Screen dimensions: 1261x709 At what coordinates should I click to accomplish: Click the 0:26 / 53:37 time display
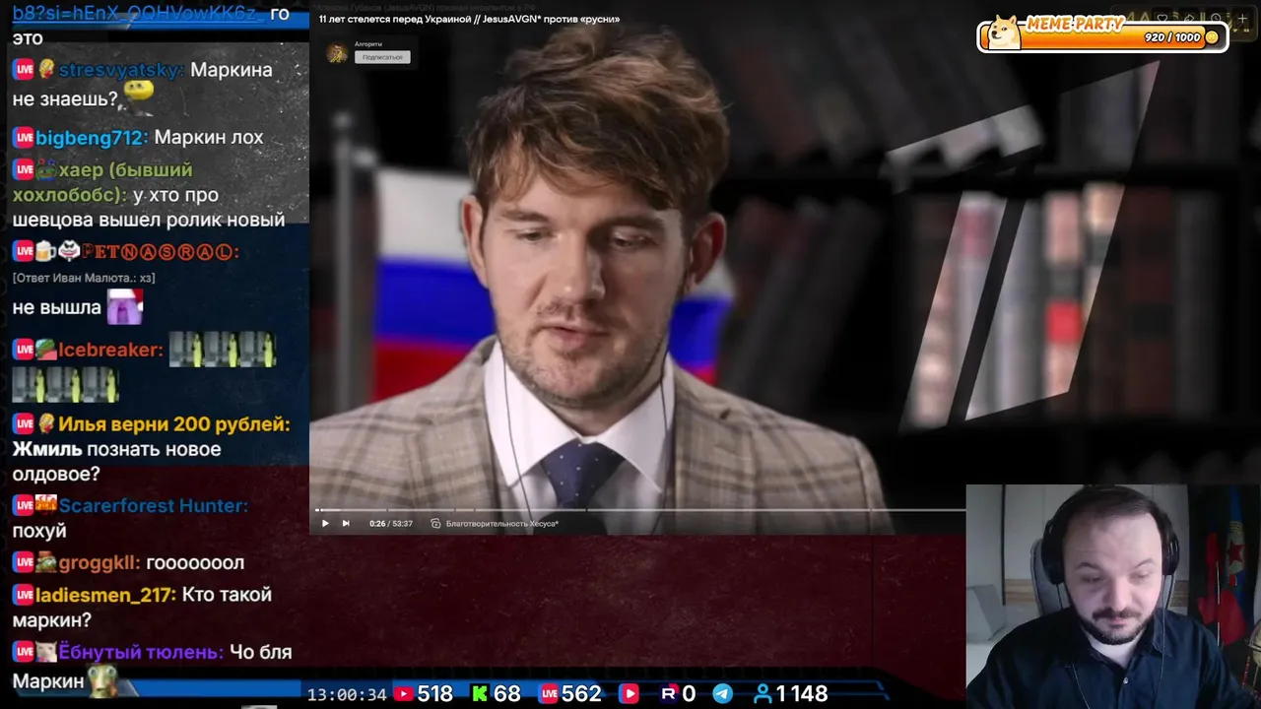pyautogui.click(x=391, y=524)
